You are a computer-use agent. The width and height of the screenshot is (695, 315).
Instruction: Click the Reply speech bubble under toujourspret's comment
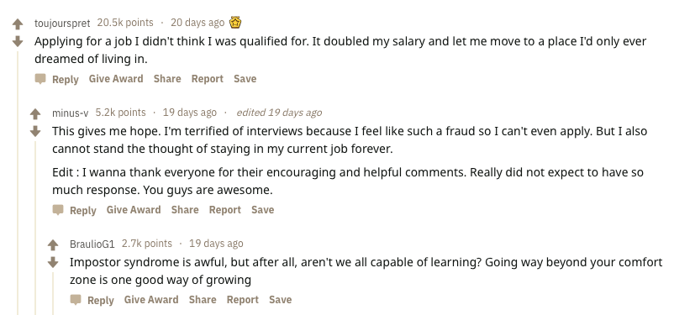click(x=40, y=79)
